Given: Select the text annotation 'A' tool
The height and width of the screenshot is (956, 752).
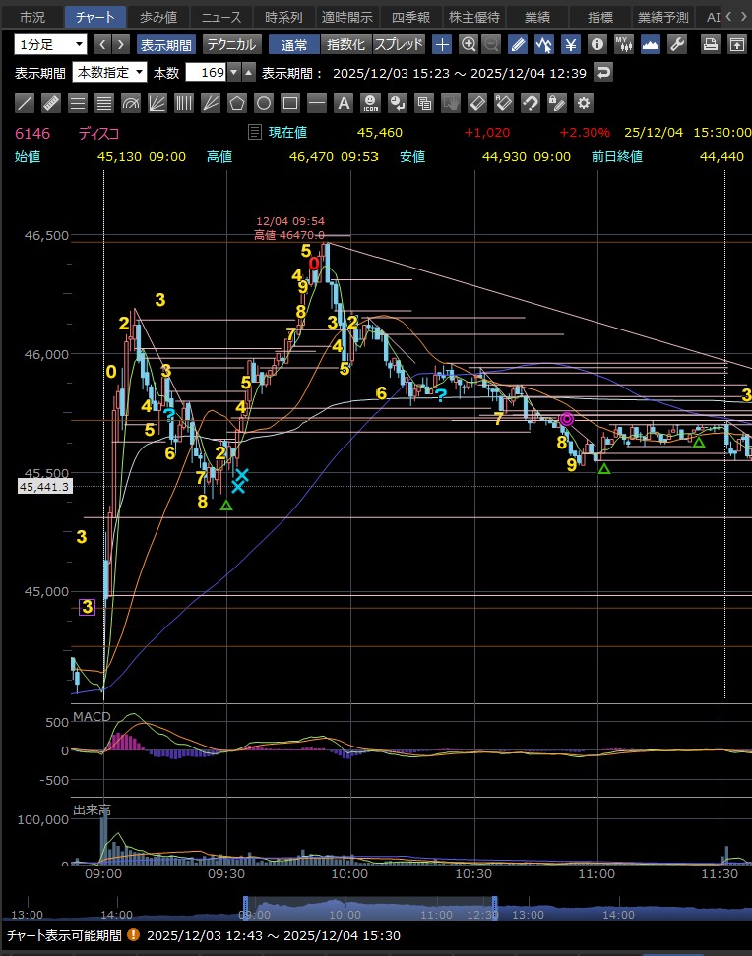Looking at the screenshot, I should click(x=343, y=102).
